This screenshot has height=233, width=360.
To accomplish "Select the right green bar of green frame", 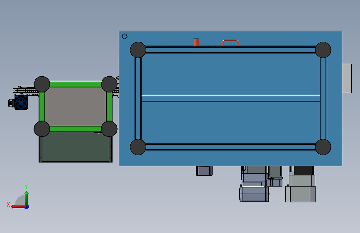I will (109, 107).
